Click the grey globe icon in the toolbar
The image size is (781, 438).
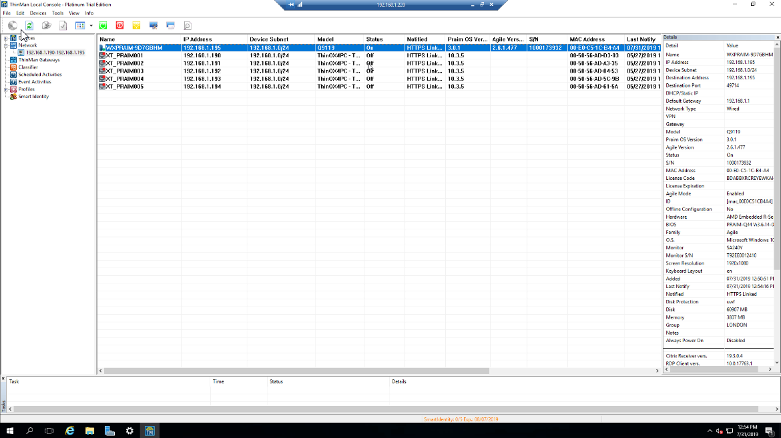13,25
